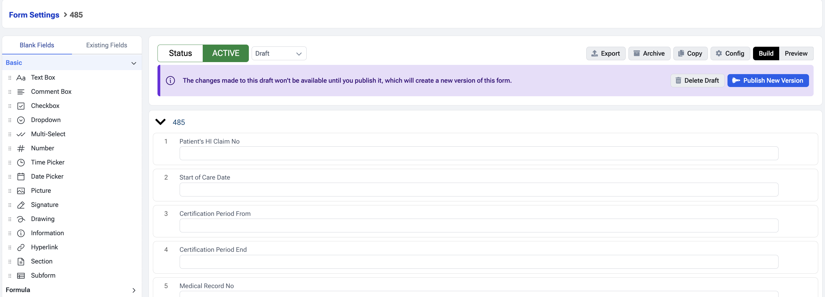This screenshot has height=297, width=825.
Task: Toggle the ACTIVE status button
Action: pos(225,53)
